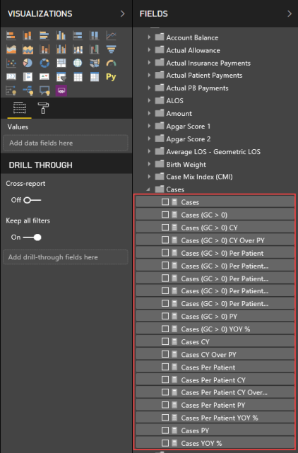298x453 pixels.
Task: Insert a Python visual
Action: (111, 77)
